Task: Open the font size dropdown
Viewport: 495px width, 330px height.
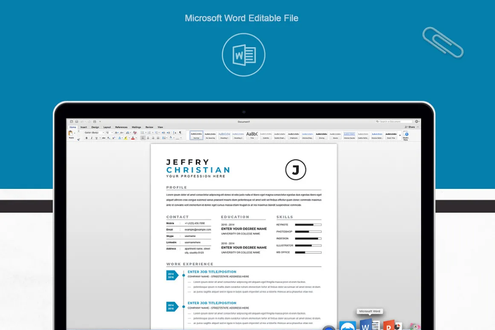Action: click(112, 133)
